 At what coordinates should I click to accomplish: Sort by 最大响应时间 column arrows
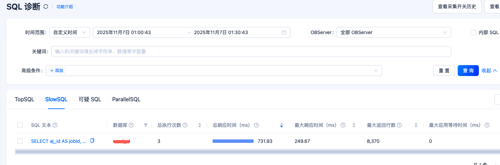coord(354,125)
